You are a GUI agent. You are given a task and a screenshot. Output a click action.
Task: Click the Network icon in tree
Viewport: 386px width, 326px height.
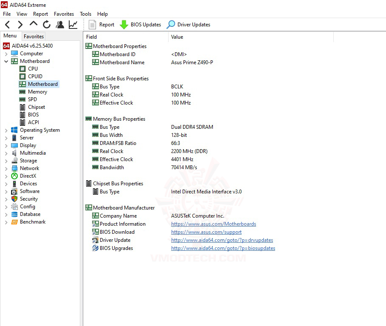click(x=14, y=168)
